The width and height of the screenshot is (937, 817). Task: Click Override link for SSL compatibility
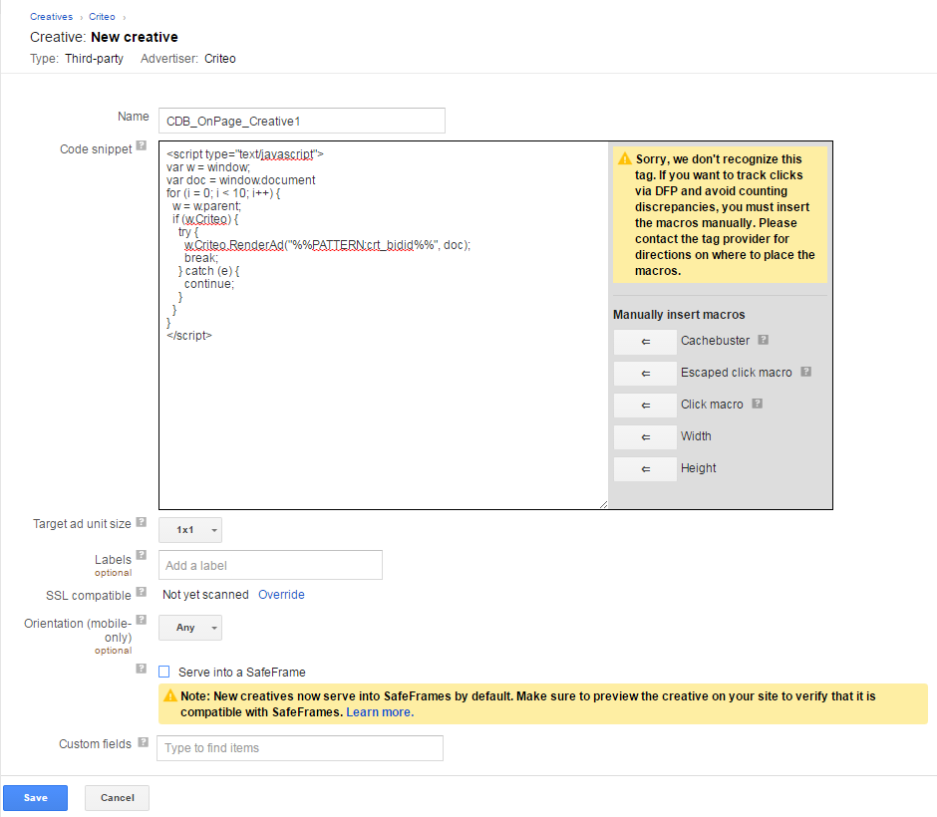[281, 595]
